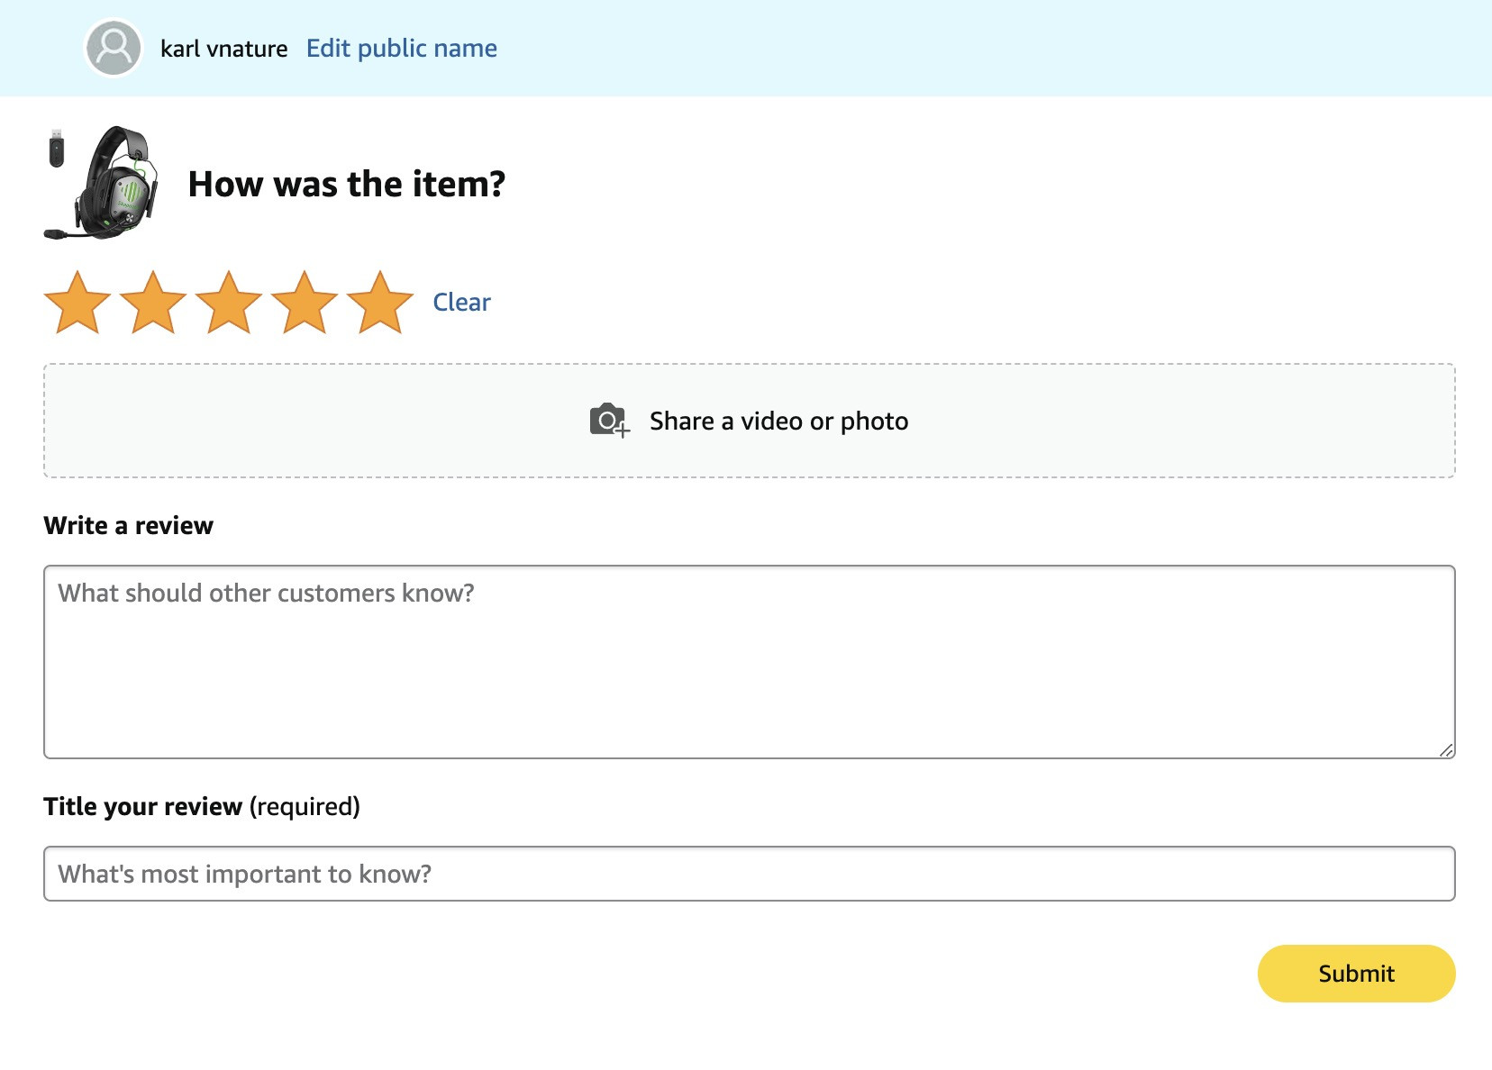Screen dimensions: 1492x1070
Task: Select the third rating star
Action: pos(229,303)
